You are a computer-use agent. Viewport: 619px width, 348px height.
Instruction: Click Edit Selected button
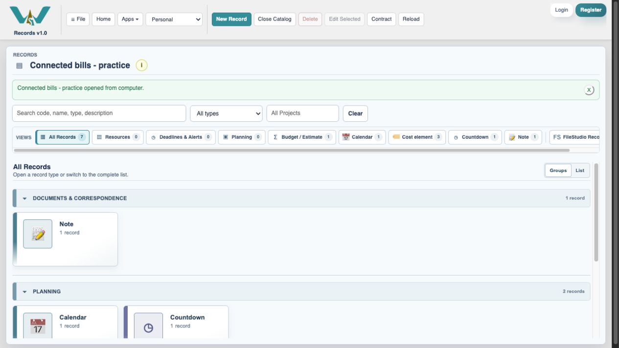click(x=344, y=19)
